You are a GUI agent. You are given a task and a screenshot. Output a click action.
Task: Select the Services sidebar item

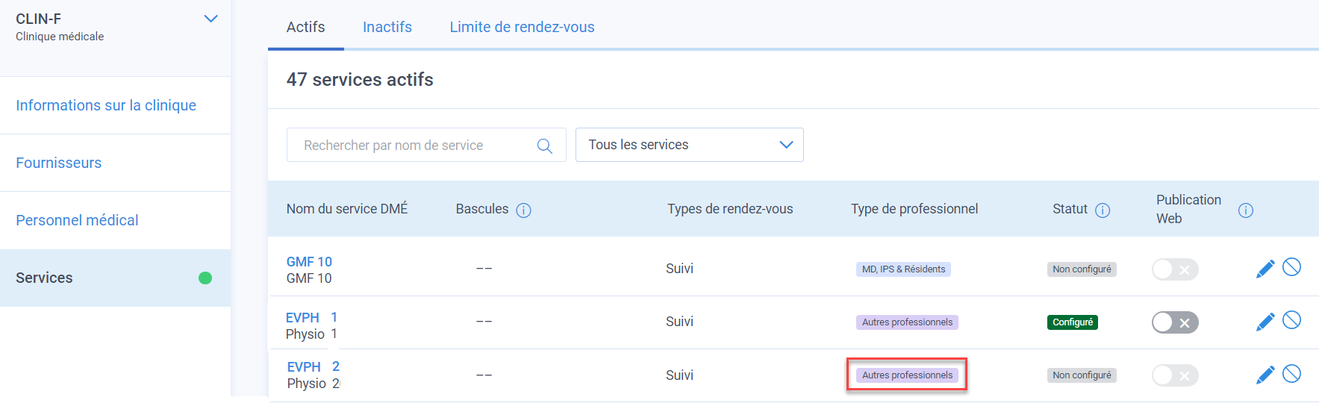coord(115,278)
